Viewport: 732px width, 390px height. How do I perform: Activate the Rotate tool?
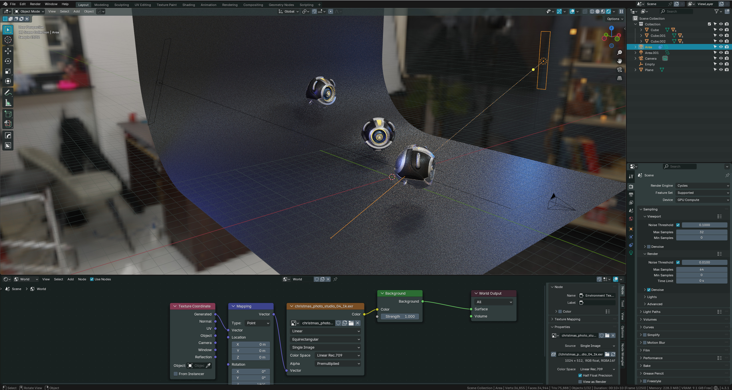[8, 61]
